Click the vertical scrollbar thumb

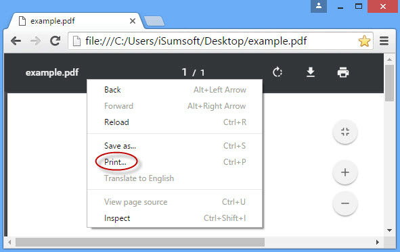pos(389,83)
